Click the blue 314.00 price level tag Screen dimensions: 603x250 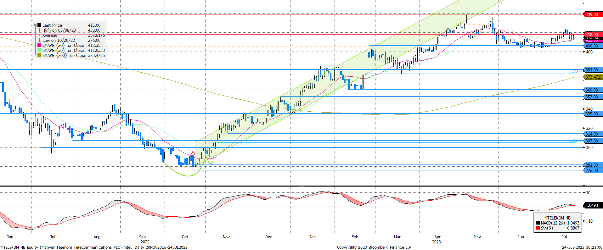tap(593, 134)
